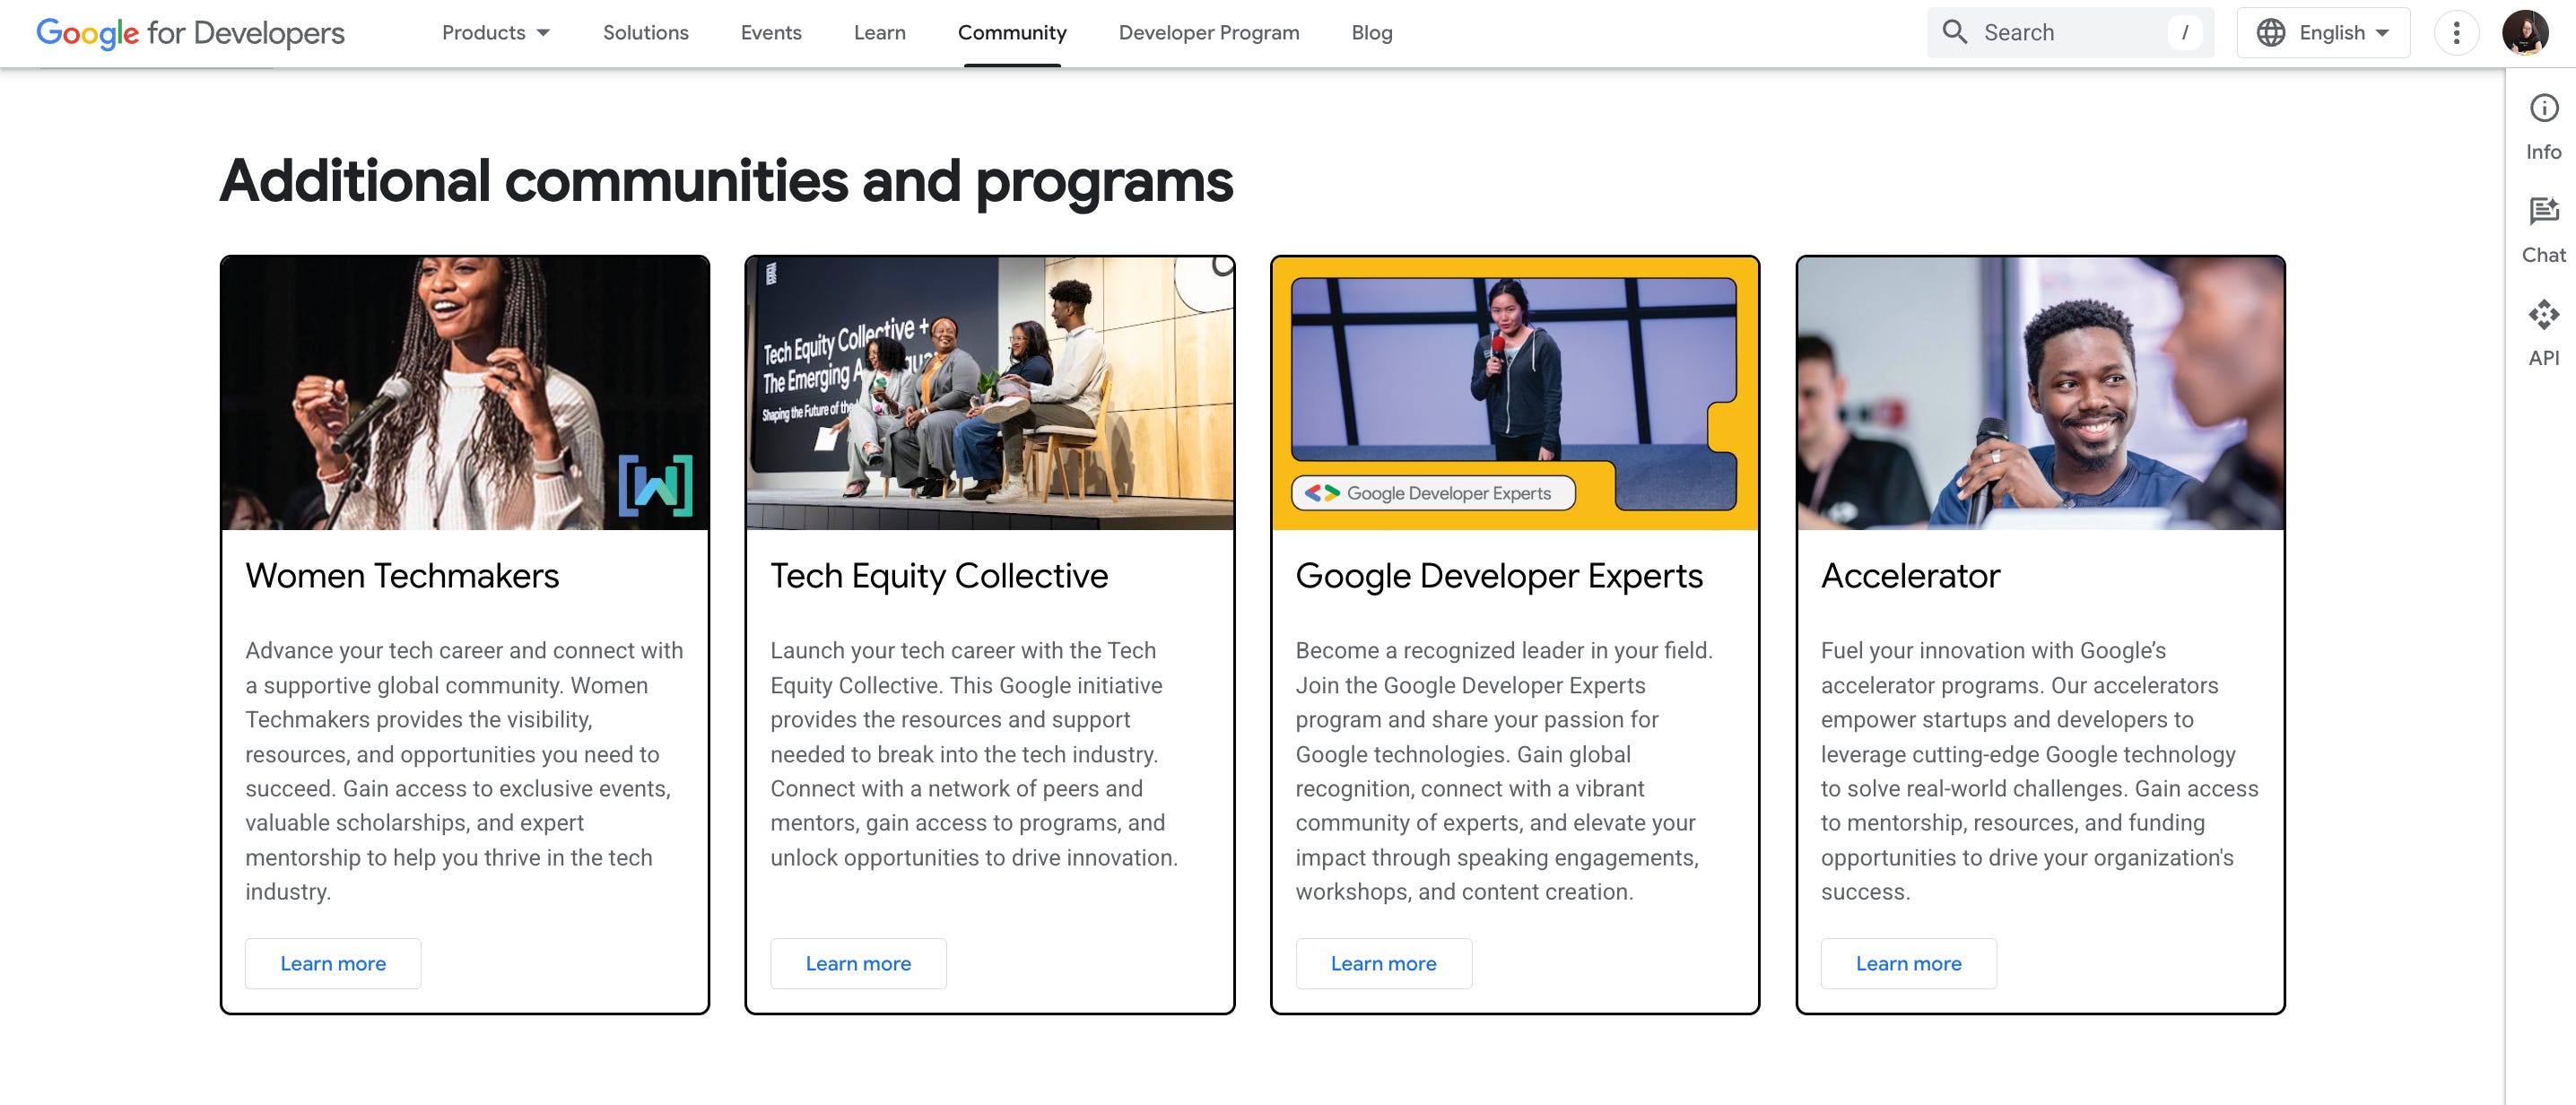Click the Accelerator card photo thumbnail
This screenshot has height=1105, width=2576.
2040,393
